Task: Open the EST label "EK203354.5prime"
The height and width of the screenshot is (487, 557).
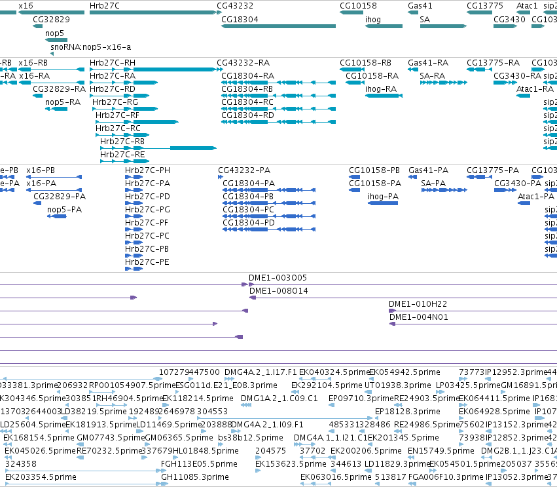Action: 41,477
